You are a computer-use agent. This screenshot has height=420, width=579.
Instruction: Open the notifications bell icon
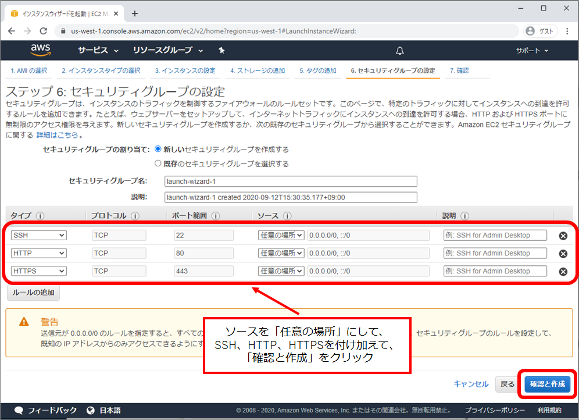(x=399, y=51)
